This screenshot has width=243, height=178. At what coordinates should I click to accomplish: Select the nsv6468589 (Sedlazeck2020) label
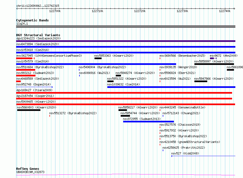point(38,79)
